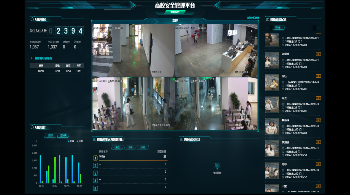Click the 出 badge beside 刘柯娴
Image resolution: width=350 pixels, height=195 pixels.
[x=318, y=54]
